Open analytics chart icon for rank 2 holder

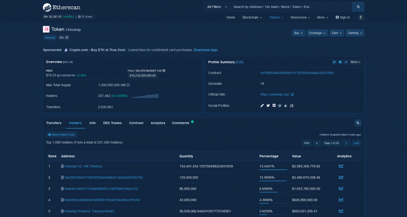click(341, 177)
